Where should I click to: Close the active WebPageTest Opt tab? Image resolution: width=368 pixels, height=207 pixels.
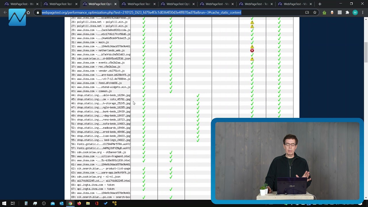tap(115, 4)
